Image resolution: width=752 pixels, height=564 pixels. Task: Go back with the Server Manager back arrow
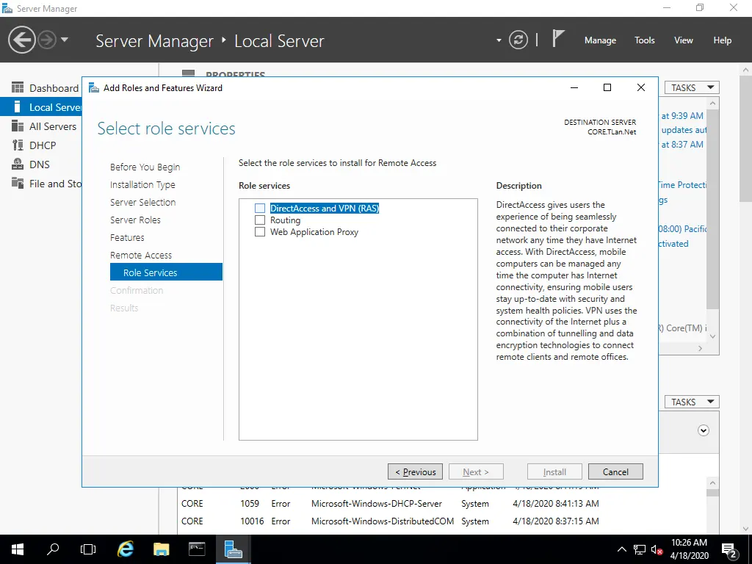coord(21,40)
